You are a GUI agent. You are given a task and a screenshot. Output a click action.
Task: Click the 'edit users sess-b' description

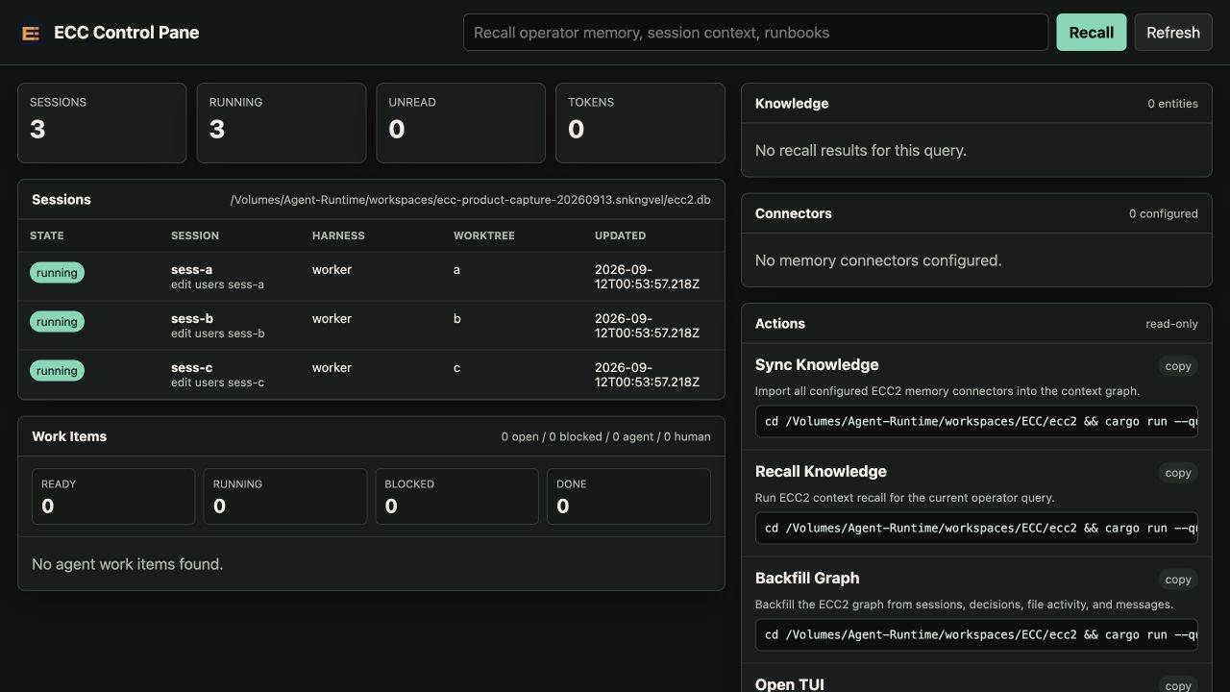(217, 334)
